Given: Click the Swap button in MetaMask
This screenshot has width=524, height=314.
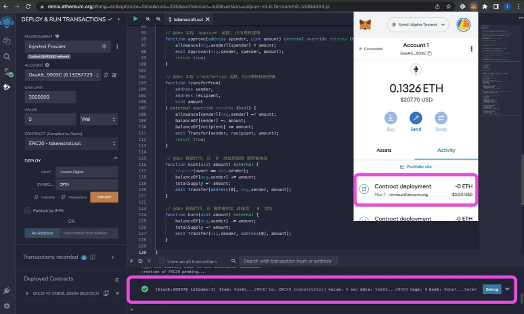Looking at the screenshot, I should 441,122.
